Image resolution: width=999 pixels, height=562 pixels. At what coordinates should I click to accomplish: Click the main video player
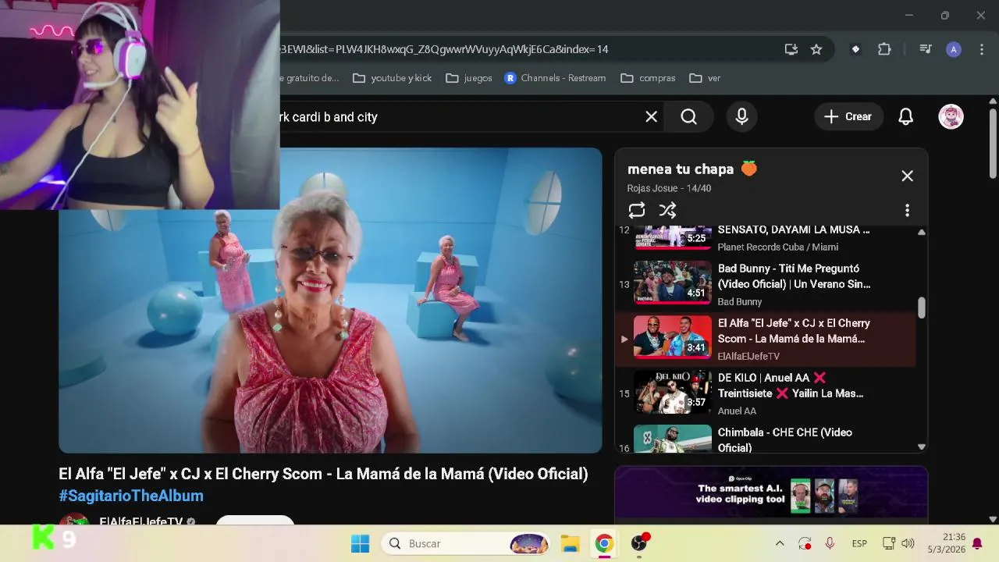330,301
